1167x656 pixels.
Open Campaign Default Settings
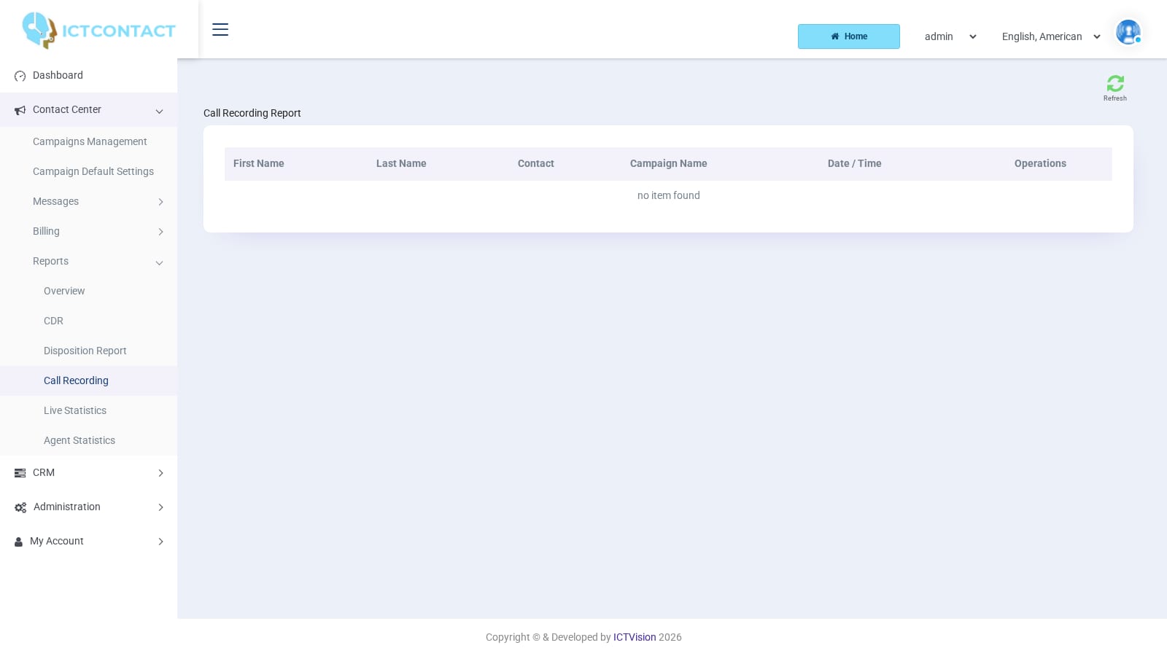tap(88, 171)
